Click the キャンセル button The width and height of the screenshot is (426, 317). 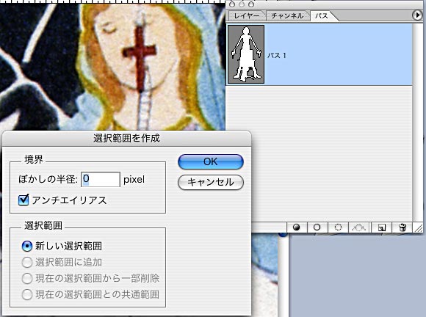point(211,182)
